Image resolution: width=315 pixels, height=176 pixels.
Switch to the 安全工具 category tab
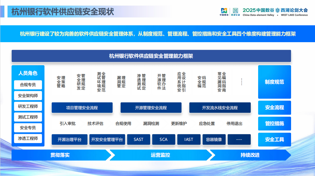tap(274, 140)
